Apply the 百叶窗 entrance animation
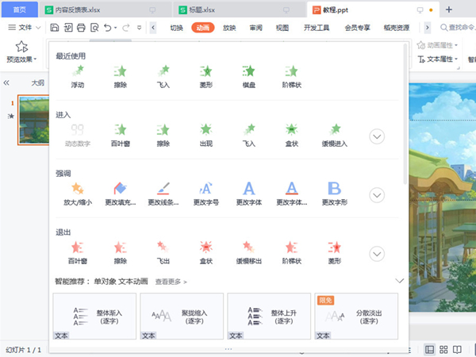476x357 pixels. (x=120, y=133)
